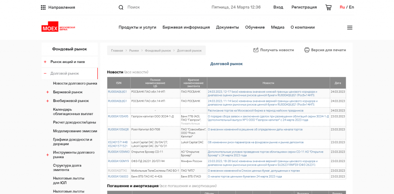Viewport: 394px width, 194px height.
Task: Open the все новости link
Action: coord(136,72)
